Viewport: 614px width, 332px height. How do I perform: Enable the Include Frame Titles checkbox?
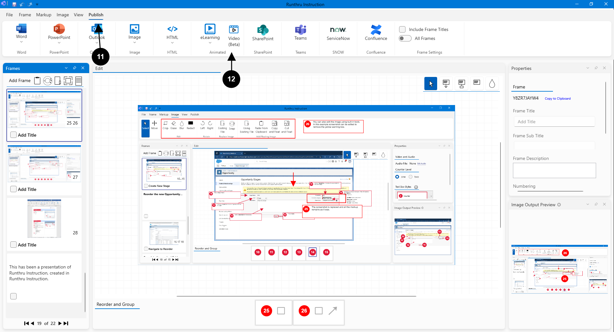tap(402, 29)
